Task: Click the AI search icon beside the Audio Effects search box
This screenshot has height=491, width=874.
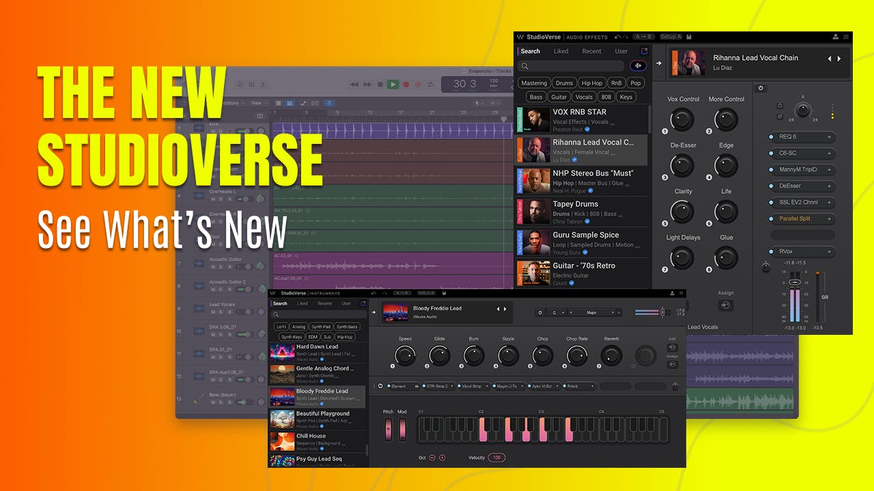Action: tap(638, 66)
